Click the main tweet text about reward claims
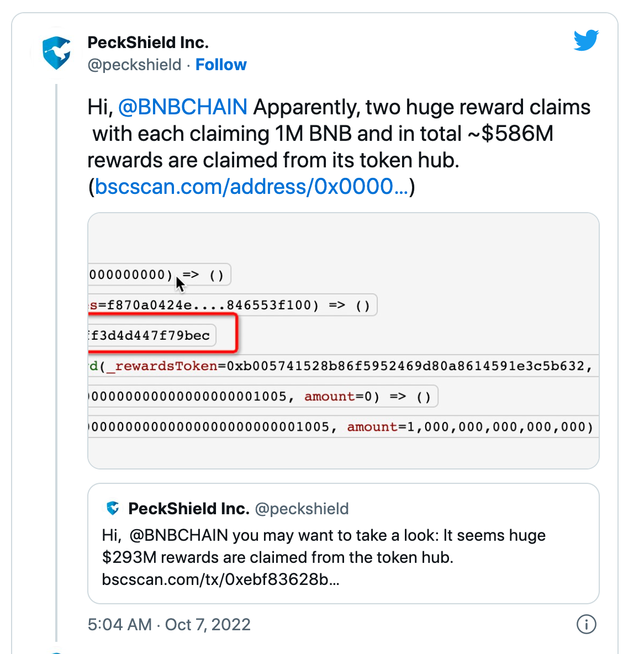 pyautogui.click(x=339, y=147)
